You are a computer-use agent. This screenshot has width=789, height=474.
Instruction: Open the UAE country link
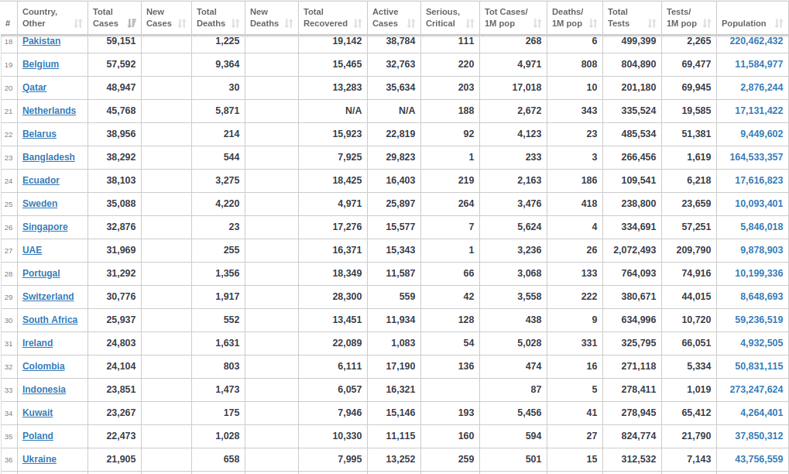(x=32, y=249)
